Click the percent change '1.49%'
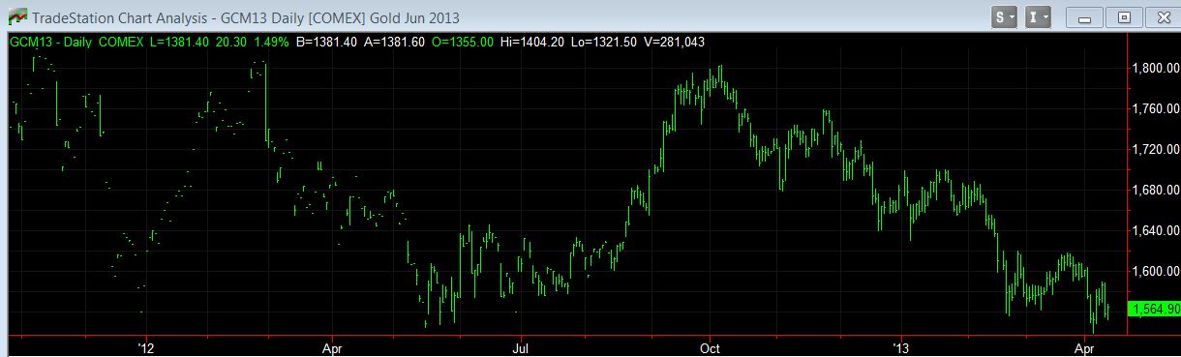The image size is (1181, 357). point(272,42)
